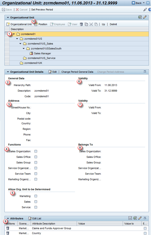The image size is (151, 235).
Task: Tick the Service Team checkbox
Action: coord(36,174)
